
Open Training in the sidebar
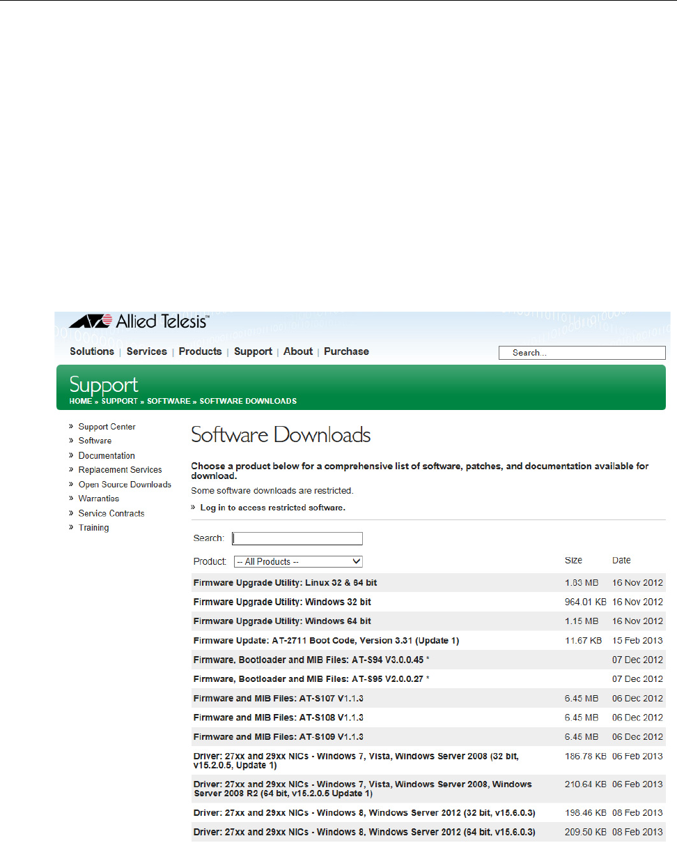pyautogui.click(x=94, y=528)
